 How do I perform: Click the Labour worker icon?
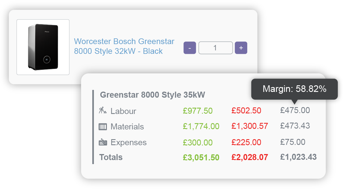click(x=103, y=111)
